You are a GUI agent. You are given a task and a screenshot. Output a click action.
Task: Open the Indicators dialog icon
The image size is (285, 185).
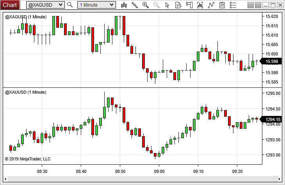pyautogui.click(x=211, y=5)
